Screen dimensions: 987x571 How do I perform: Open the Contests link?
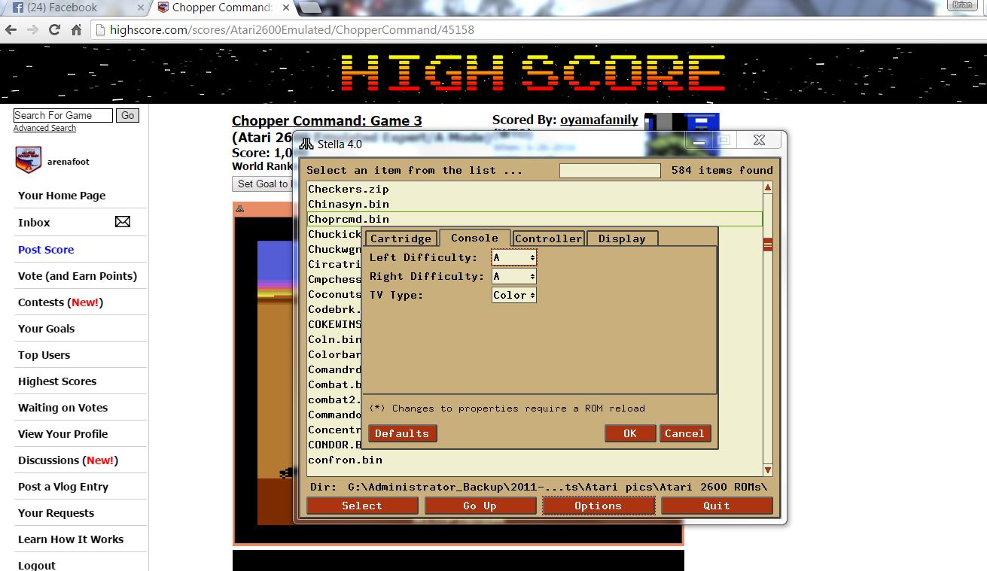pyautogui.click(x=60, y=302)
